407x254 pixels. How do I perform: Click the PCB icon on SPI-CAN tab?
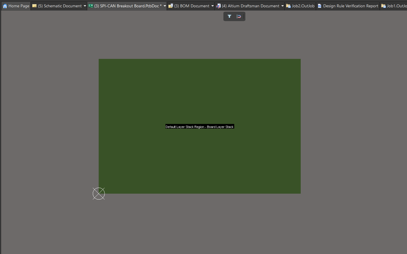91,6
